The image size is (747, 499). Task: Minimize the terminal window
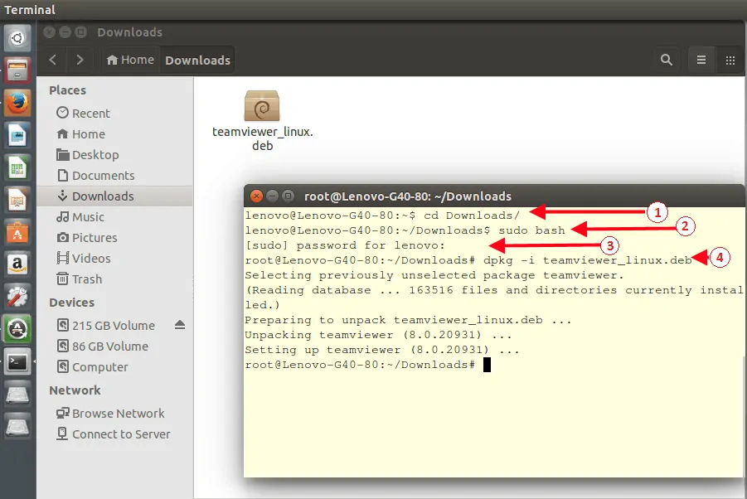[272, 196]
